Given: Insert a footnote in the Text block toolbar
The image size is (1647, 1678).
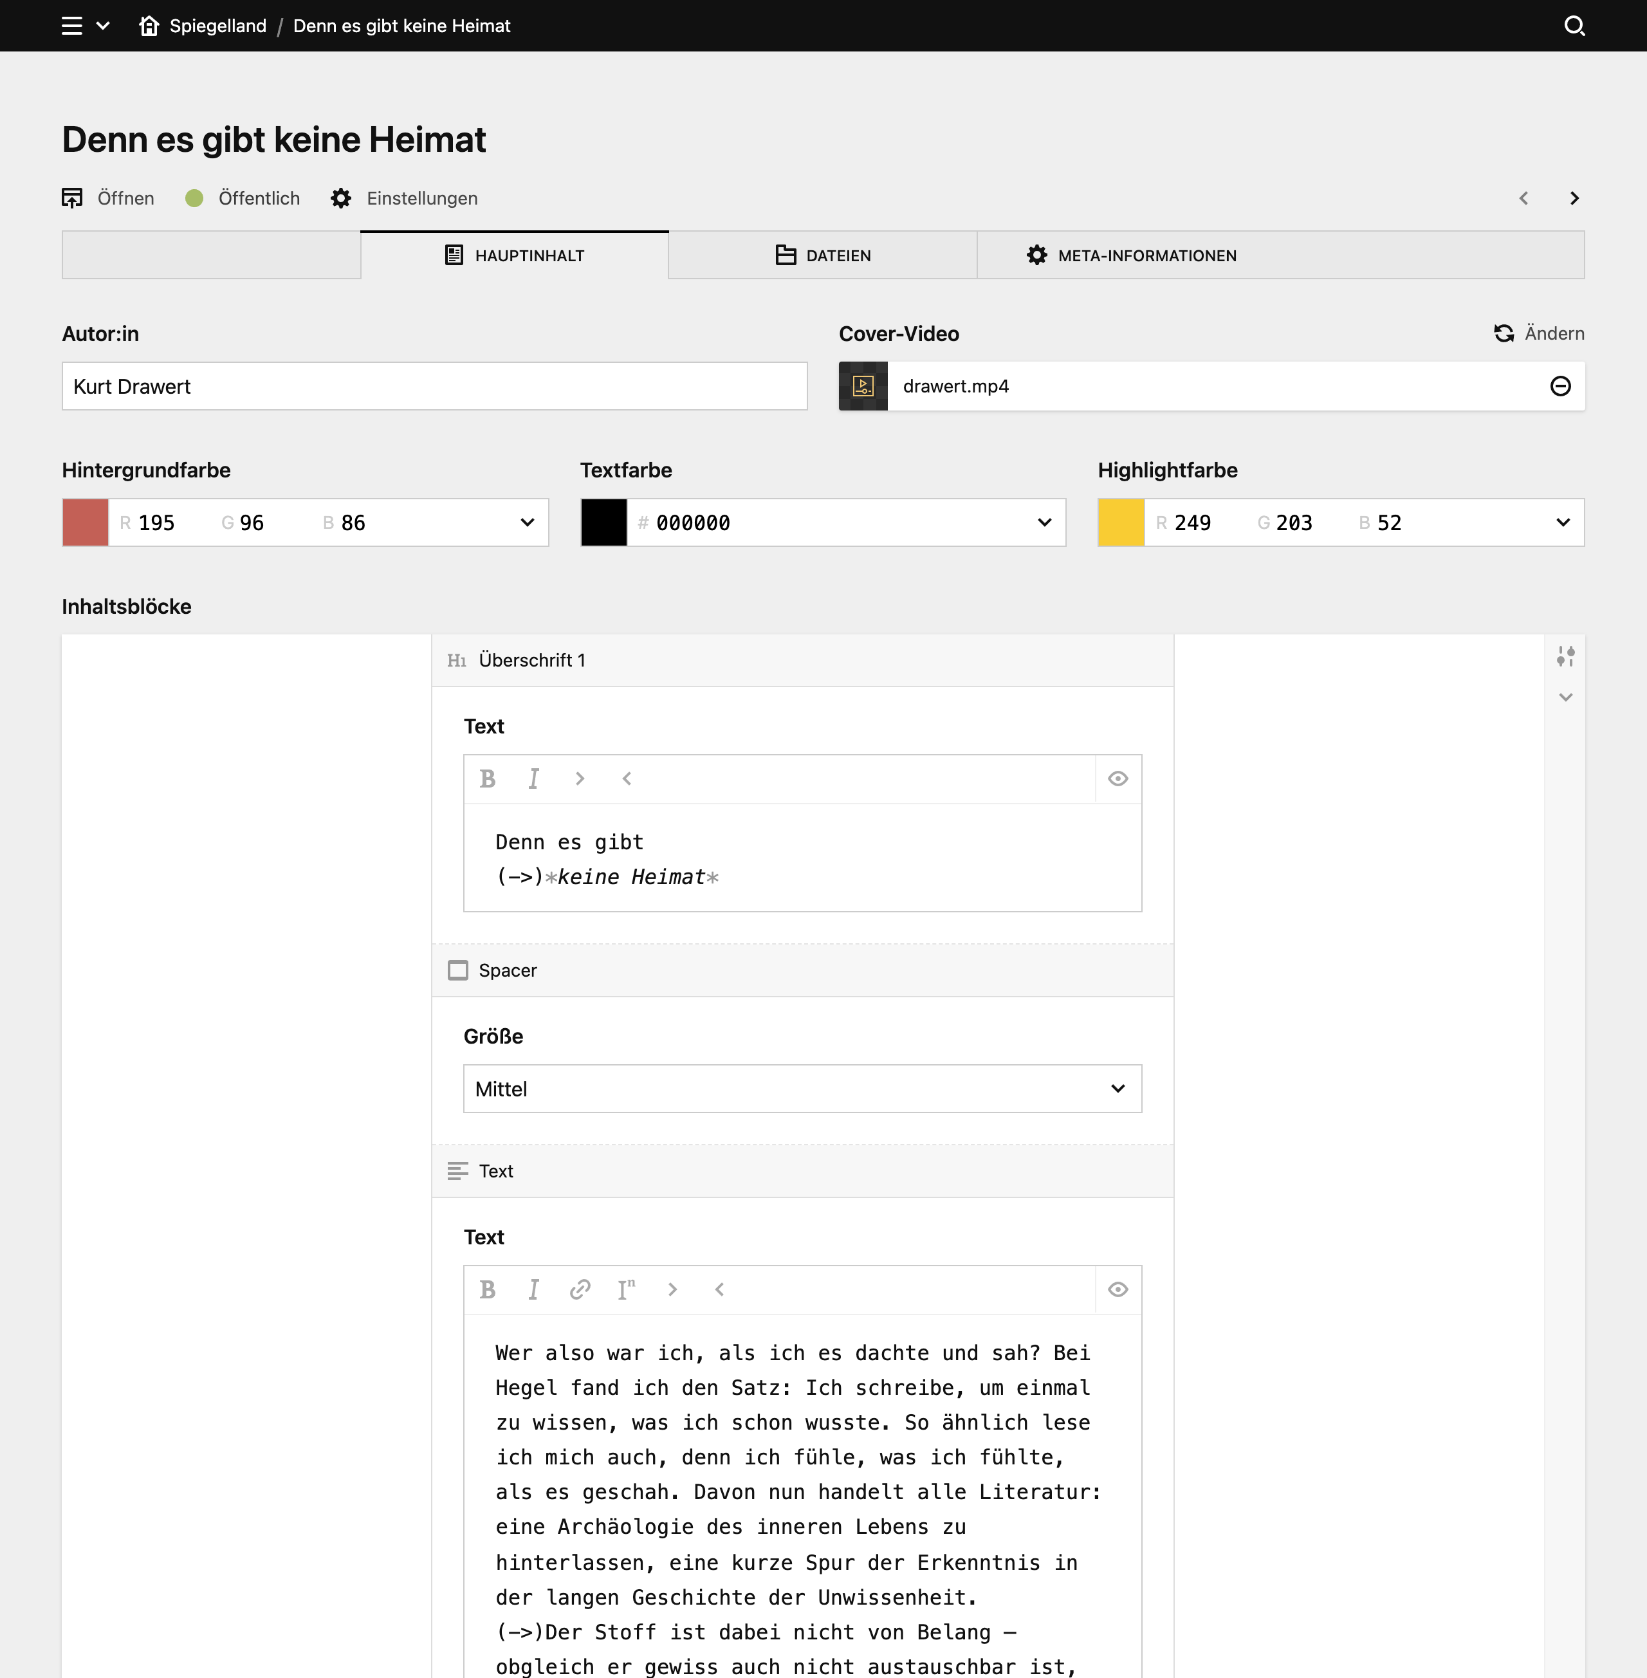Looking at the screenshot, I should (x=627, y=1289).
